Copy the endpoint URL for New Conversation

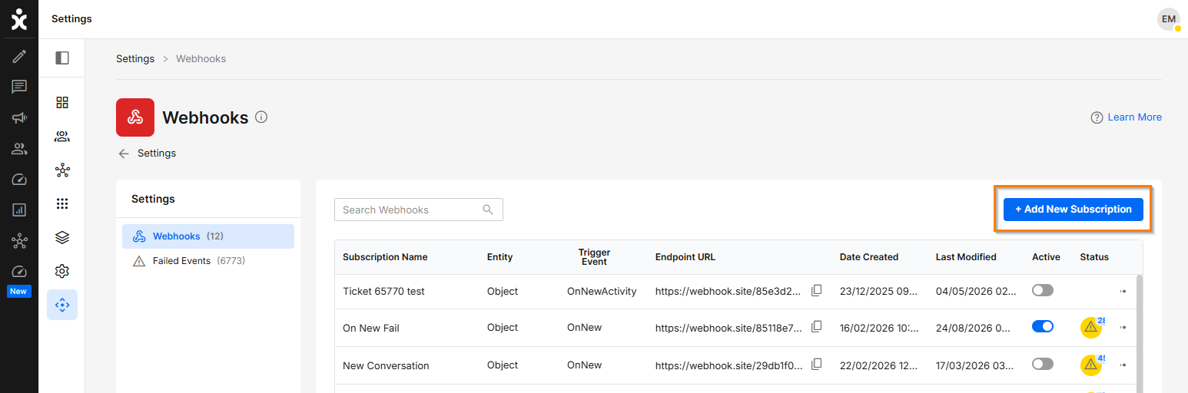817,364
